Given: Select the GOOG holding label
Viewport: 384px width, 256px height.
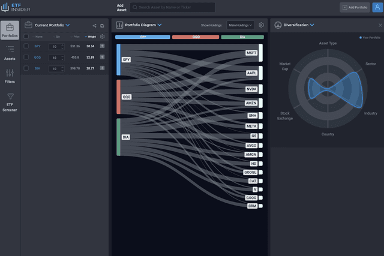Looking at the screenshot, I should click(x=251, y=198).
